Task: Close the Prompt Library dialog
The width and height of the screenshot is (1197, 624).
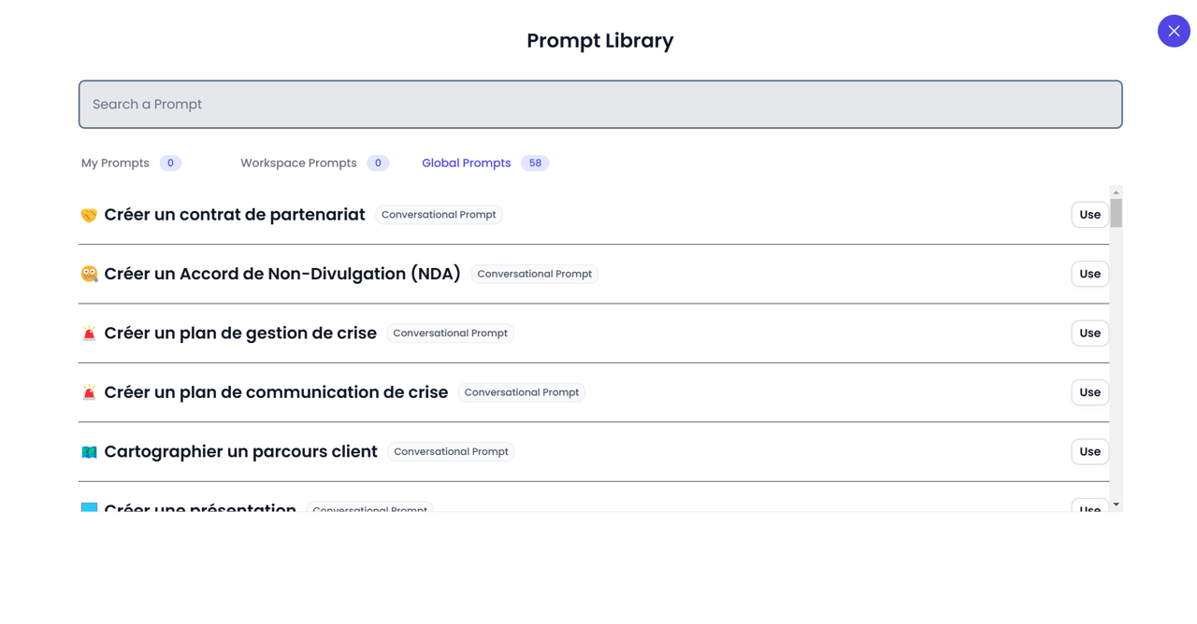Action: 1174,31
